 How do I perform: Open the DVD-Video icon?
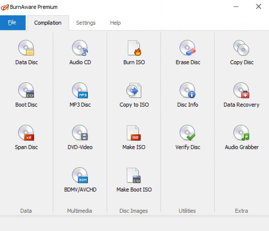[80, 133]
